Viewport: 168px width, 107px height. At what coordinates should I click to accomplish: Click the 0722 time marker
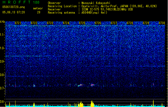[34, 23]
